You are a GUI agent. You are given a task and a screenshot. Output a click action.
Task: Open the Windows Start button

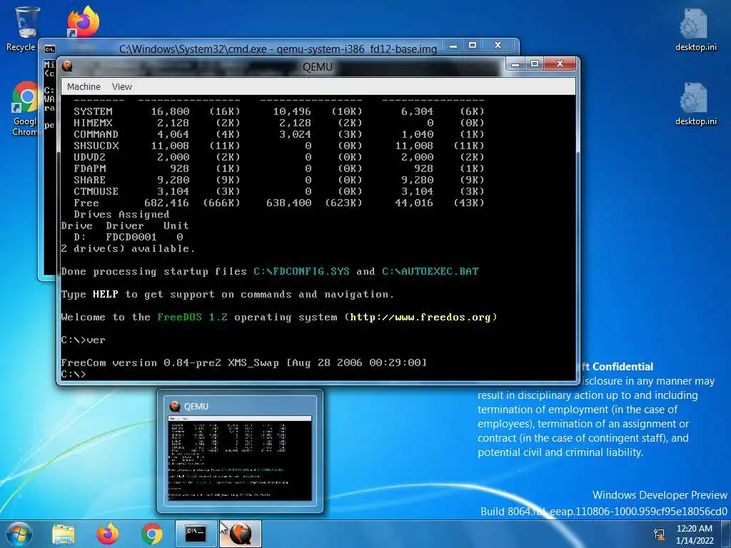coord(19,534)
